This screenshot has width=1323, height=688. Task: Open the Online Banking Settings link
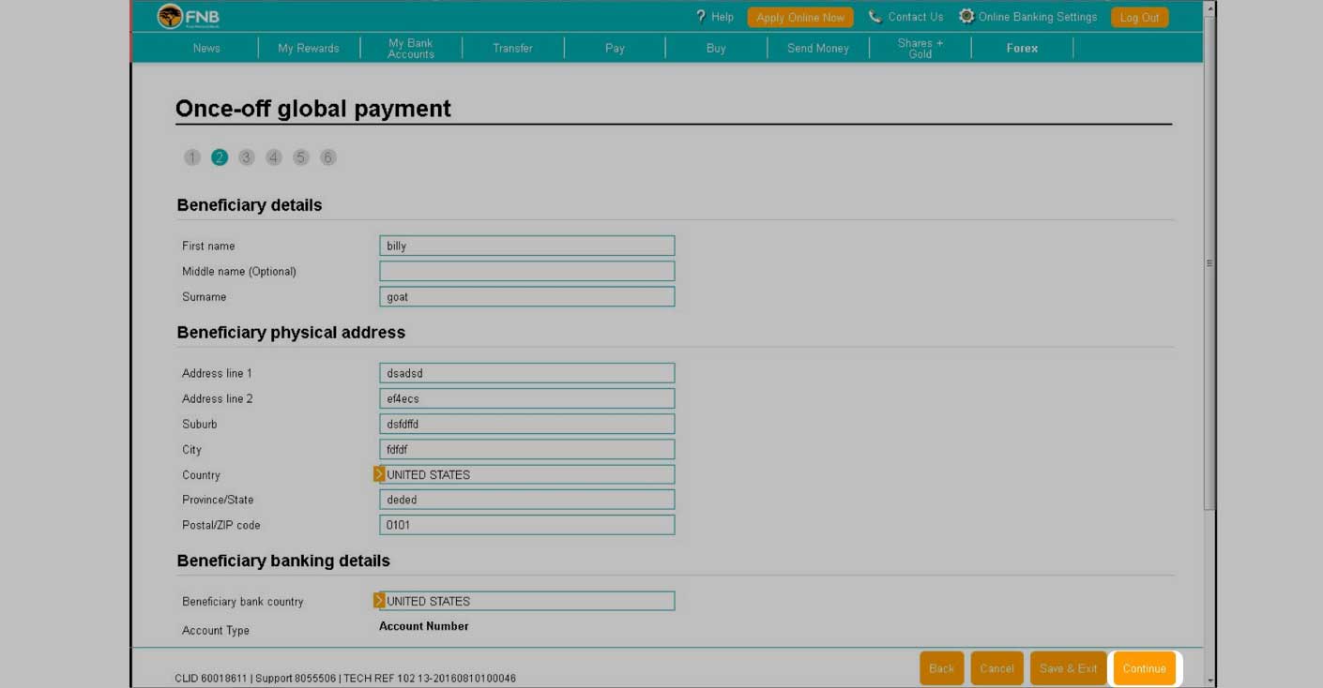[1038, 17]
